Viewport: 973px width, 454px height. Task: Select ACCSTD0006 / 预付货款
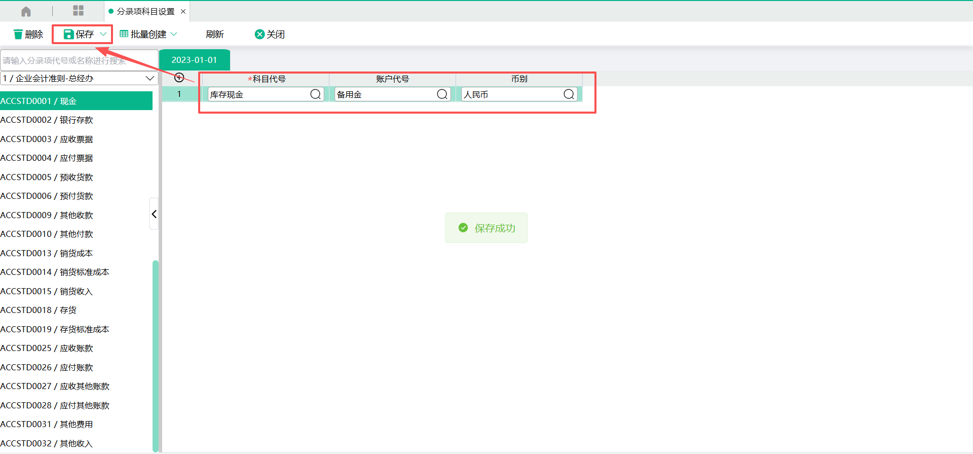[x=76, y=196]
